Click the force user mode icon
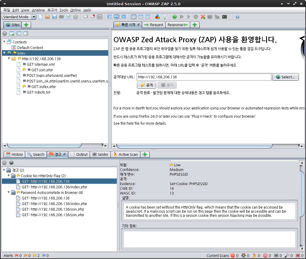The height and width of the screenshot is (259, 306). [217, 17]
